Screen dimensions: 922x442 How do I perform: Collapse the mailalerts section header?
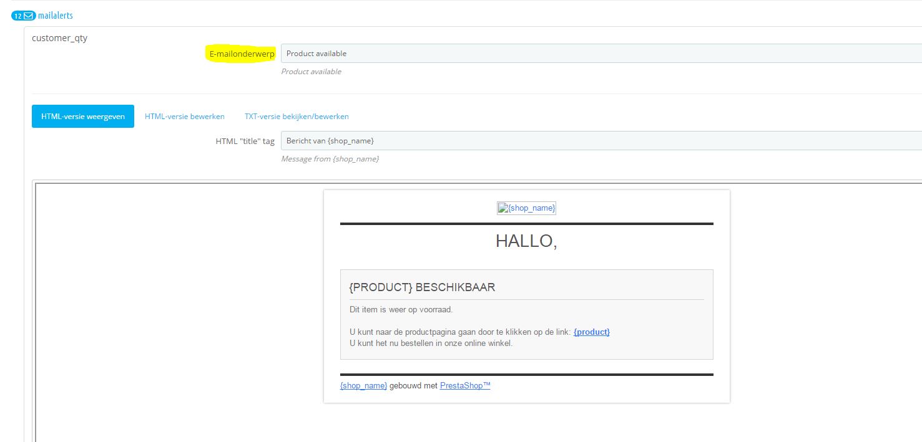tap(55, 16)
